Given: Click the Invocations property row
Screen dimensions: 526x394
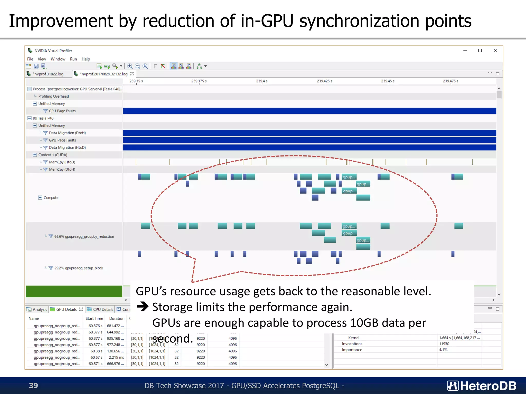Looking at the screenshot, I should (x=417, y=344).
